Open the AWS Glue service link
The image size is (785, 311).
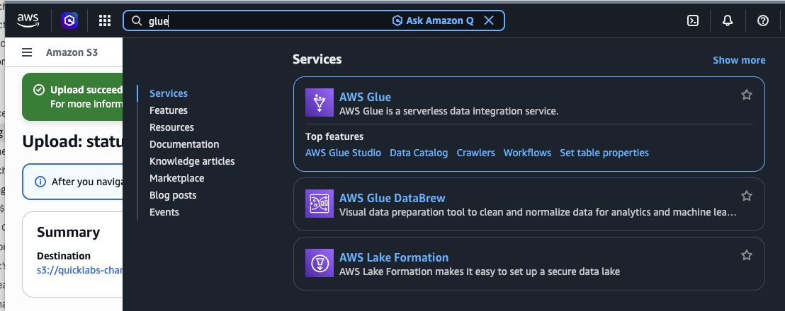[365, 97]
